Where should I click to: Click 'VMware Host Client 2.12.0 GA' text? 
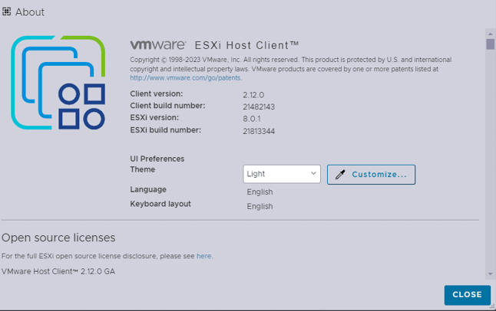[x=58, y=271]
